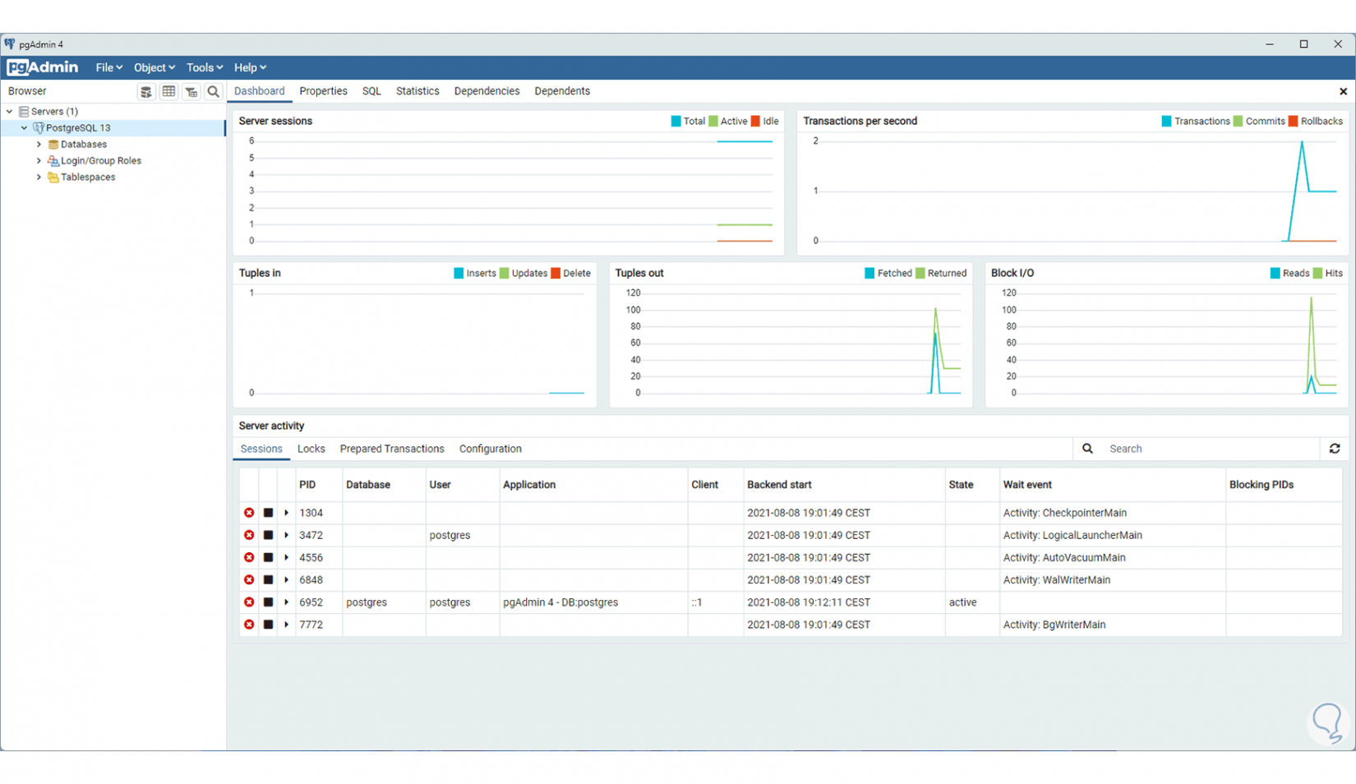Cancel active query for PID 4556
1356x784 pixels.
[268, 557]
